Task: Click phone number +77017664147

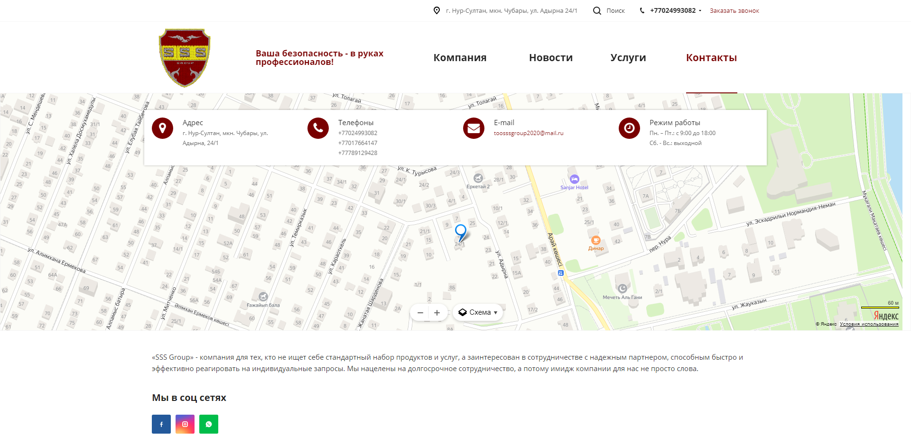Action: [358, 143]
